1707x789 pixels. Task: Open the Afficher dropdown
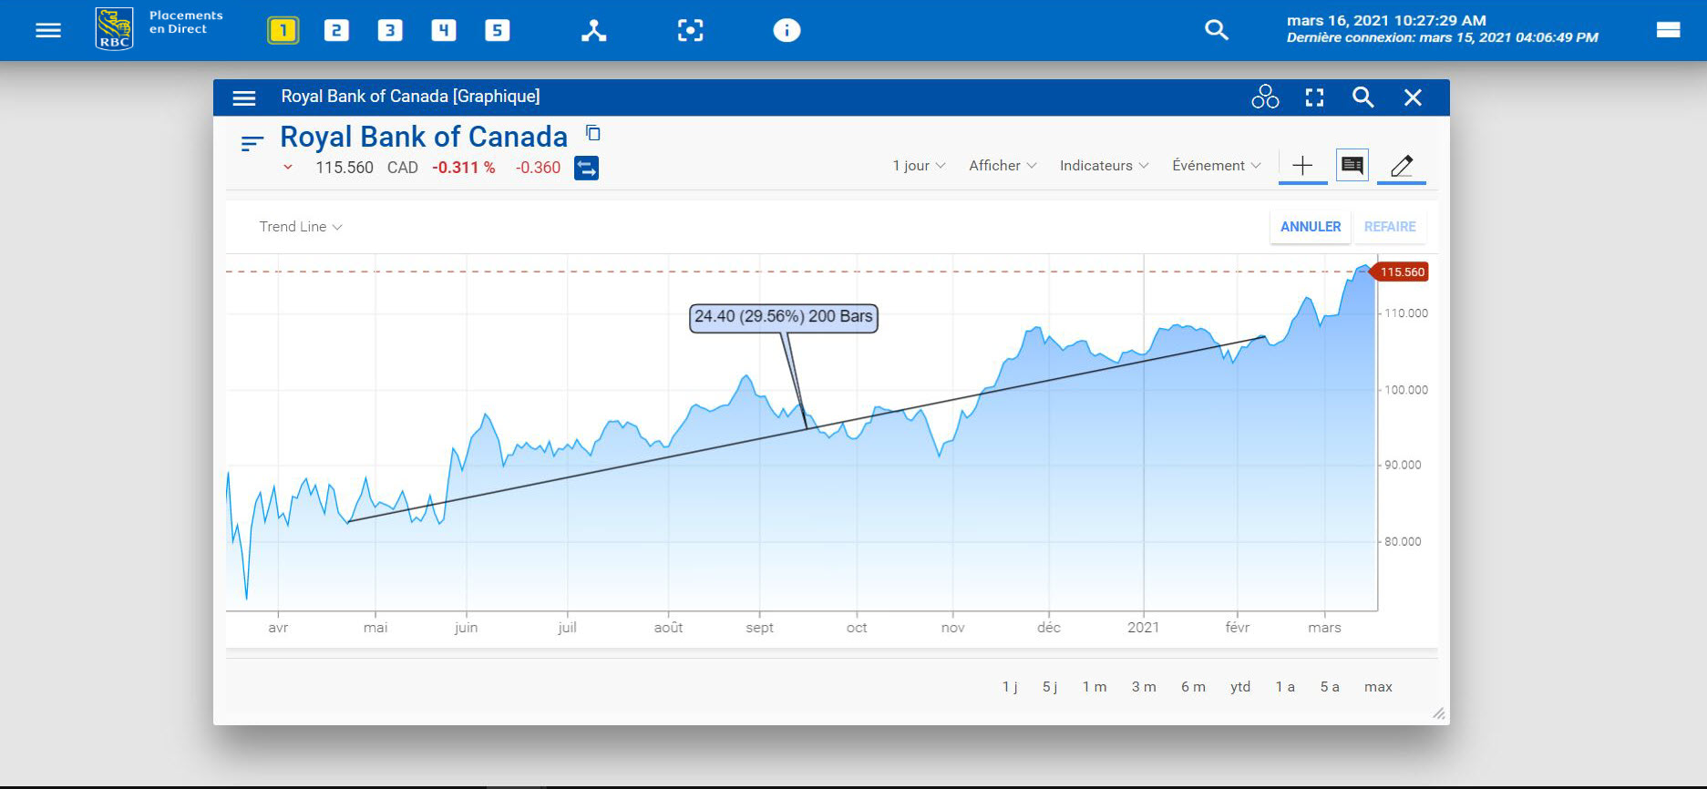coord(1003,166)
